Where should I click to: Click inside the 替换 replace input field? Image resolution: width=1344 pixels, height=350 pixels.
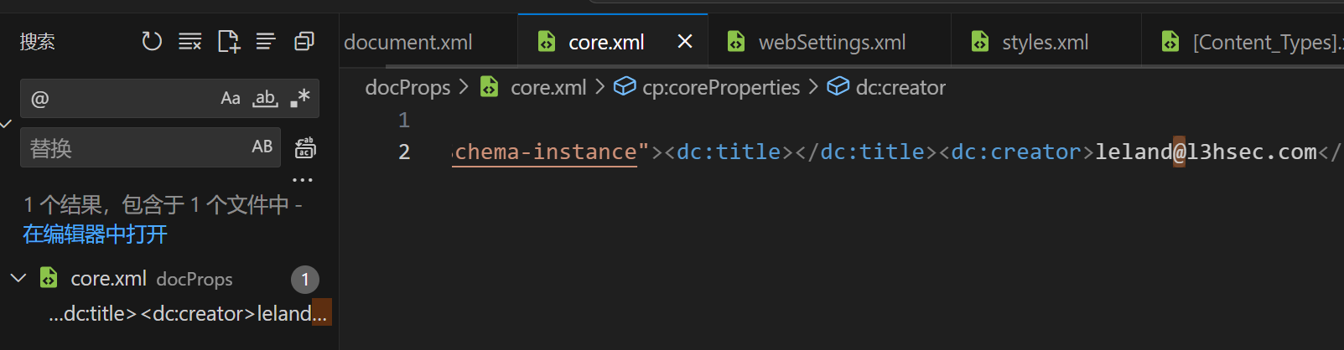tap(134, 148)
